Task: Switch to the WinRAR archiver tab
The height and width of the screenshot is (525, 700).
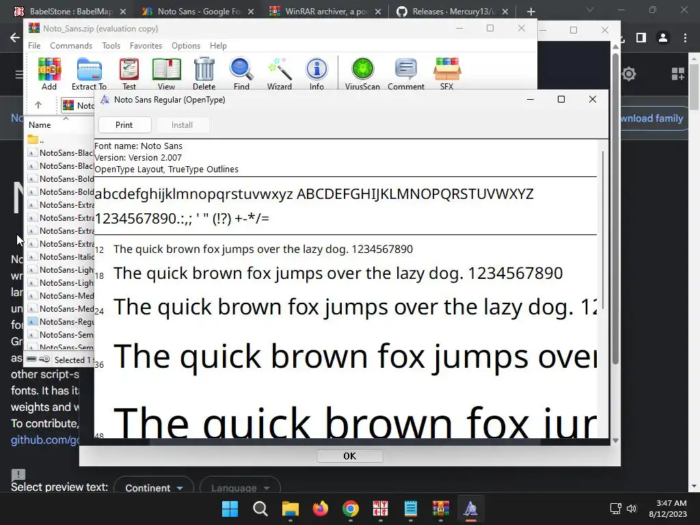Action: [x=327, y=11]
